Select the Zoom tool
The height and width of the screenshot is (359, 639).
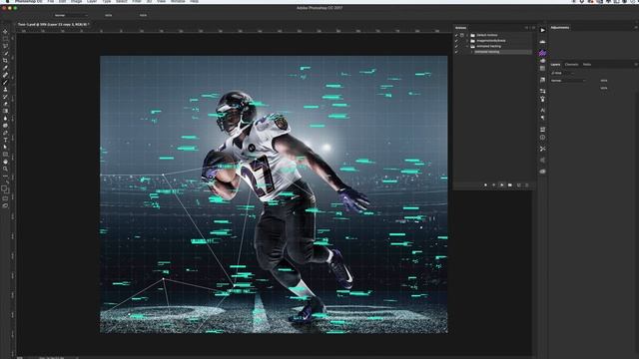5,169
